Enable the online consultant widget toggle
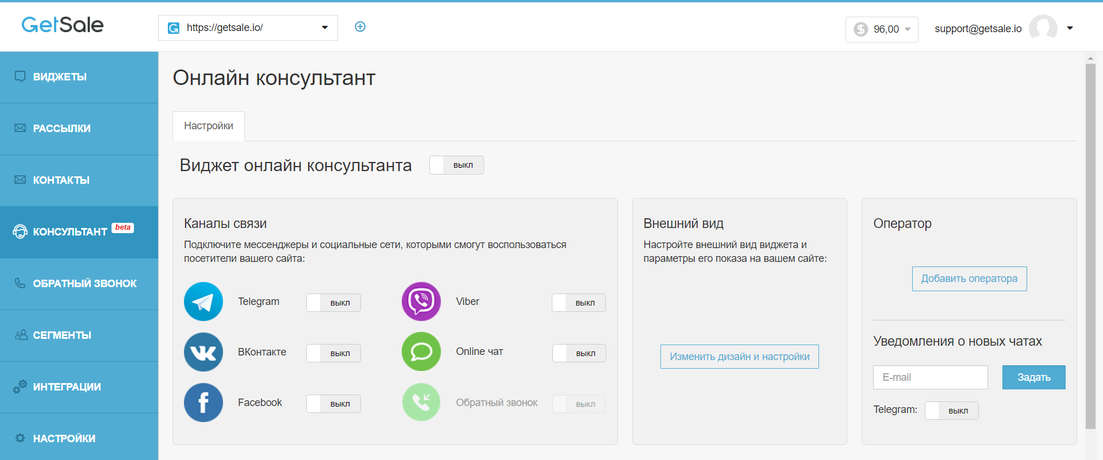 [x=456, y=165]
